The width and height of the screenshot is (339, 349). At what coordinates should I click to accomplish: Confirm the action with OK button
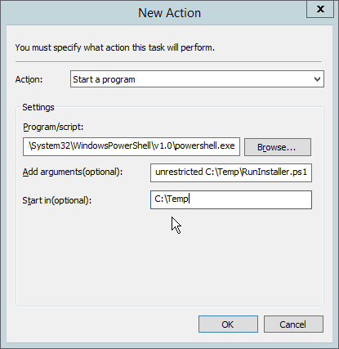(x=228, y=324)
